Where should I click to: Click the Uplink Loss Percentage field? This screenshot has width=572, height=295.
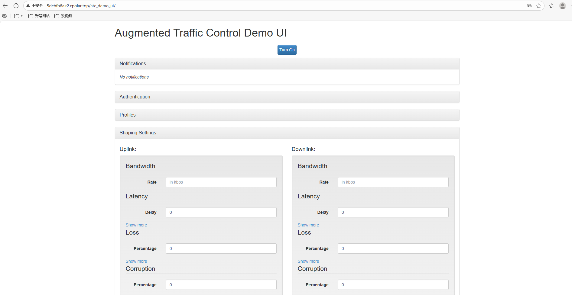[221, 249]
